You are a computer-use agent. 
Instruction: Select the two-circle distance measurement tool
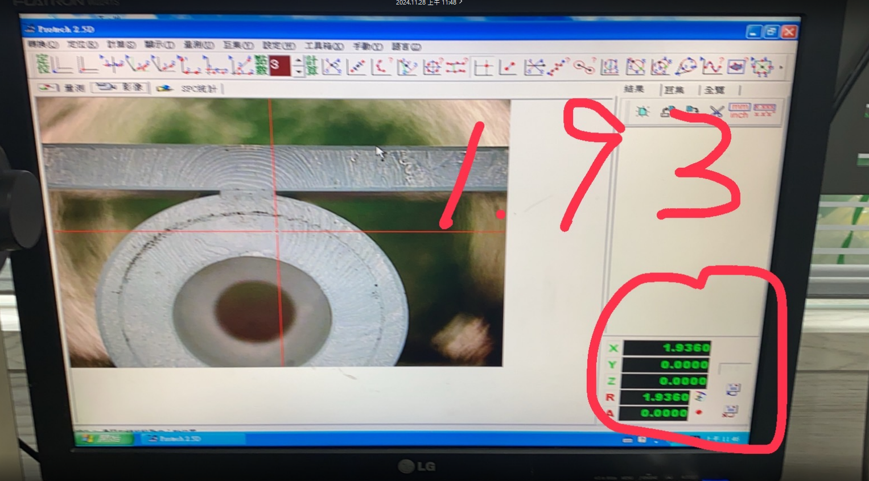584,67
